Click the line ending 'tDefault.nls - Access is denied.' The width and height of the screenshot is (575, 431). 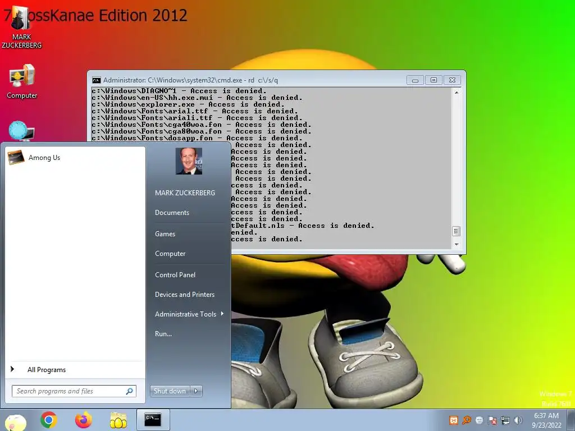(x=303, y=226)
